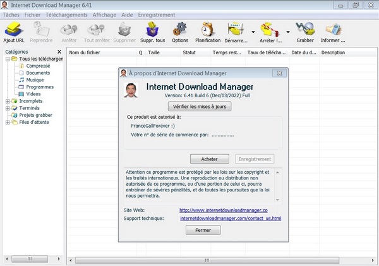Open Options gear icon
379x266 pixels.
point(180,29)
